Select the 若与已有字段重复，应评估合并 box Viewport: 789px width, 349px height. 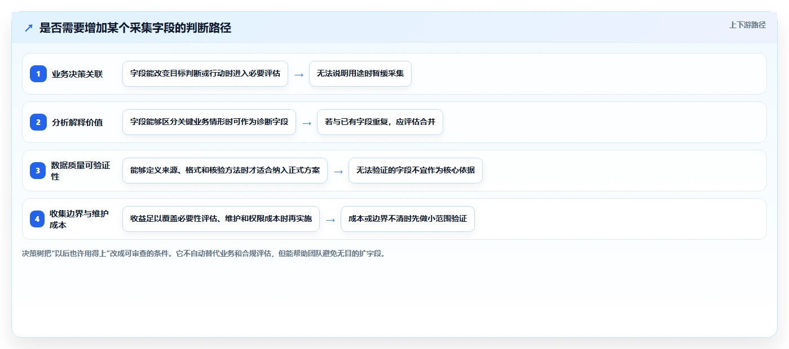pyautogui.click(x=380, y=122)
